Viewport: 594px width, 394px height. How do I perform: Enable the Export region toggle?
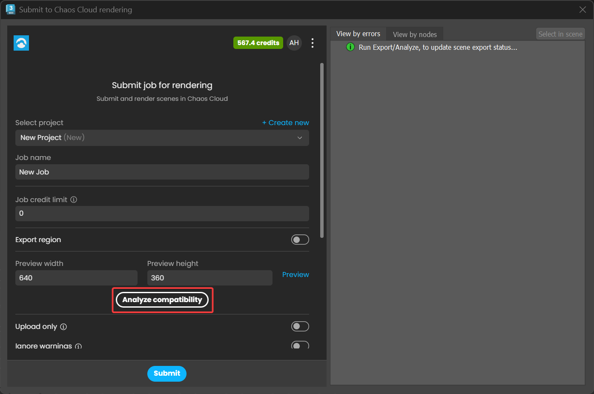coord(300,240)
